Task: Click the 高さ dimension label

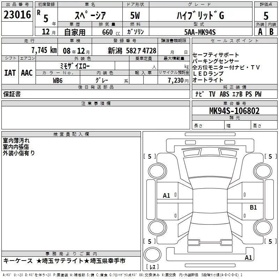Action: (257, 126)
